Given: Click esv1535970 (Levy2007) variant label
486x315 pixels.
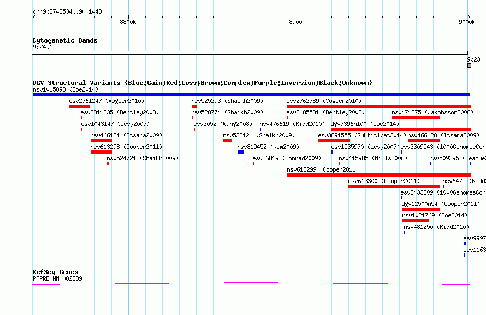Looking at the screenshot, I should point(365,147).
